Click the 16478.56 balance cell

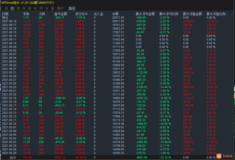118,105
